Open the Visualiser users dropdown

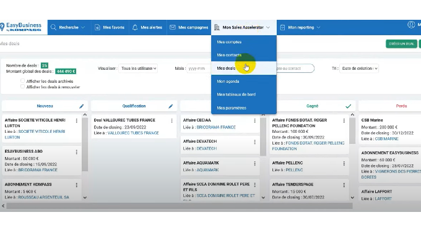click(138, 69)
